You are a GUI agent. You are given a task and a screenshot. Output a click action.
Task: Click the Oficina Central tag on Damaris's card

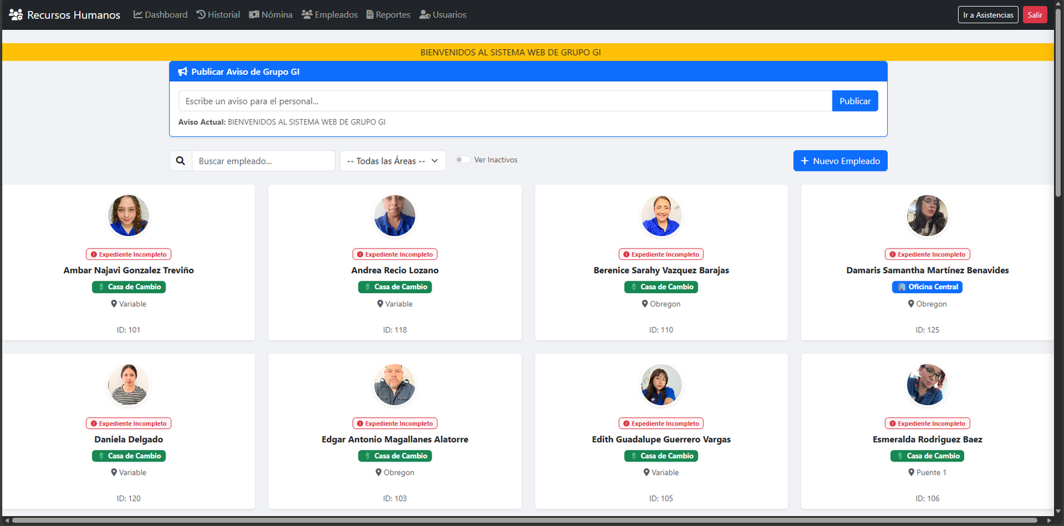(928, 287)
